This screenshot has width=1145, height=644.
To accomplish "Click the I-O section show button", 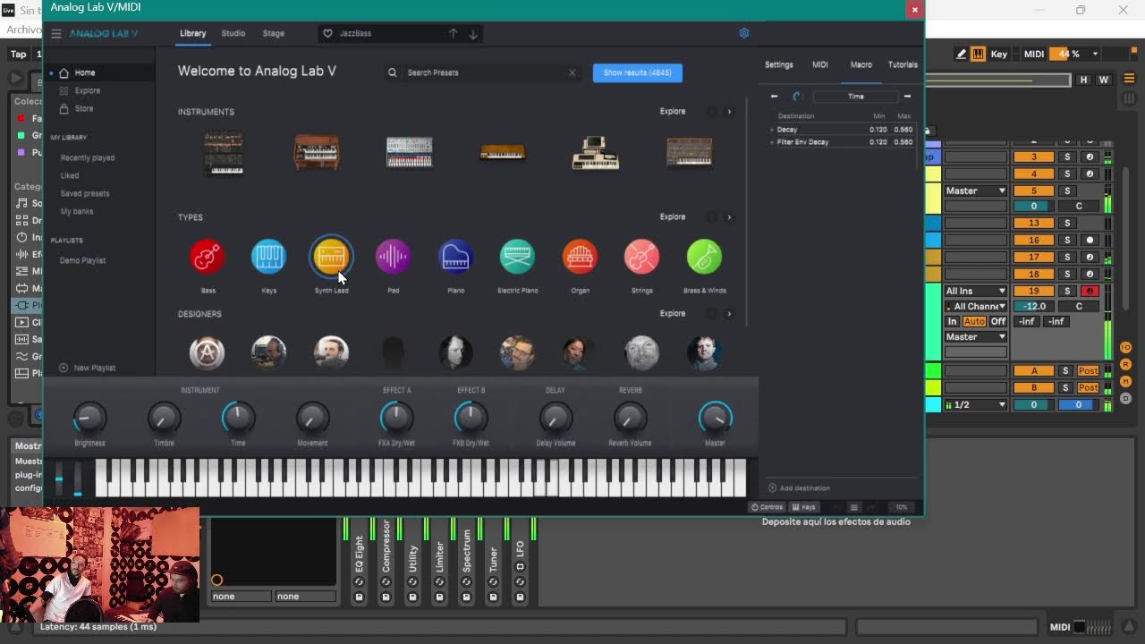I will point(1126,347).
